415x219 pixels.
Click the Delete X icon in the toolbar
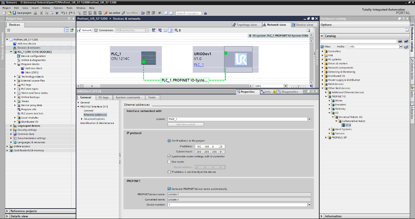coord(57,13)
